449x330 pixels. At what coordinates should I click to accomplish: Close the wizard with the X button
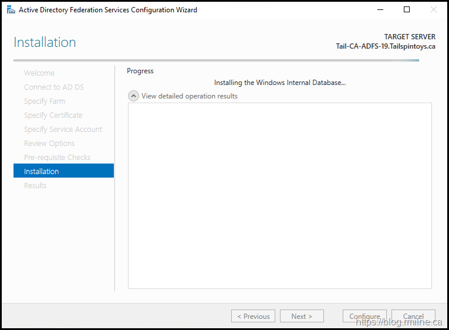pyautogui.click(x=434, y=10)
